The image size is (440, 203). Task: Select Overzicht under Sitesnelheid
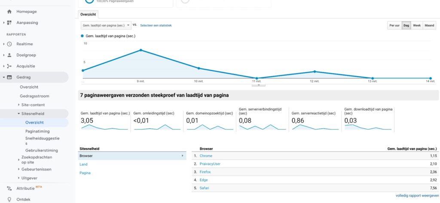[x=34, y=123]
